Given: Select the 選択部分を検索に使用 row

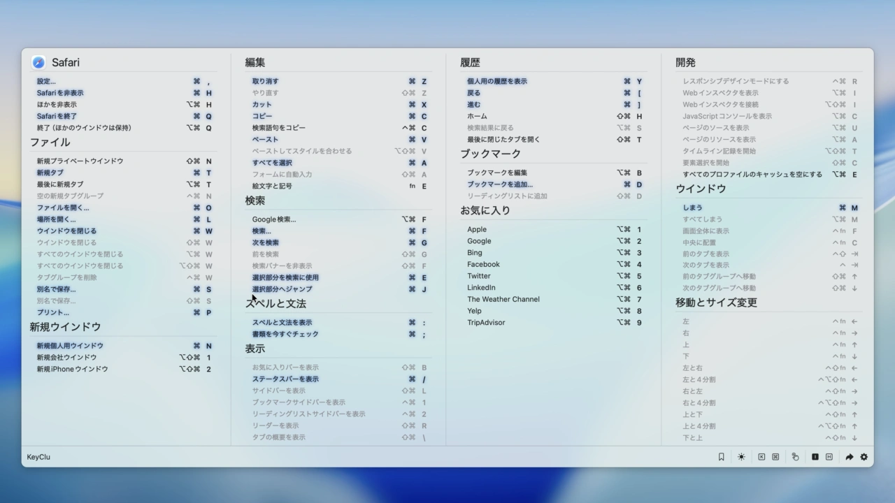Looking at the screenshot, I should [x=340, y=277].
